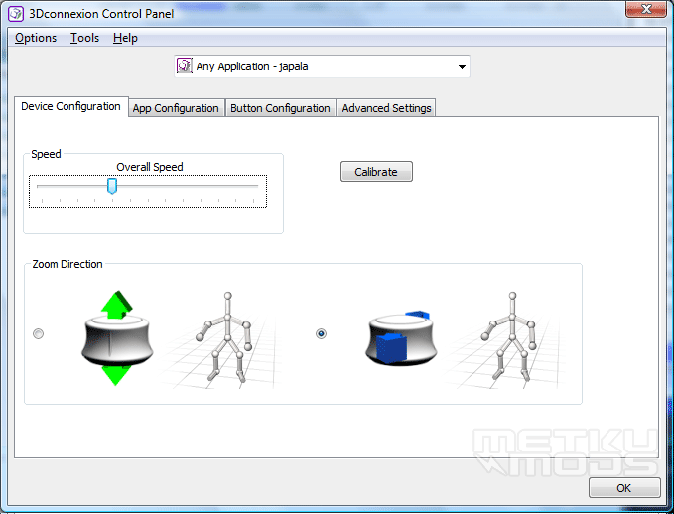Click the 3Dconnexion title bar icon
The width and height of the screenshot is (674, 514).
(x=16, y=13)
